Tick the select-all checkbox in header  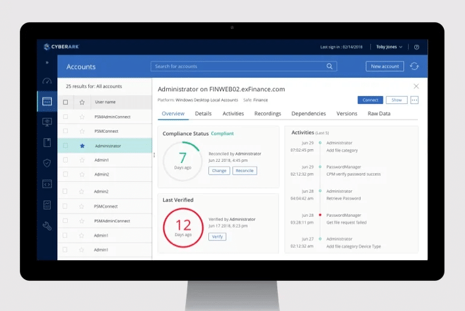[x=65, y=102]
